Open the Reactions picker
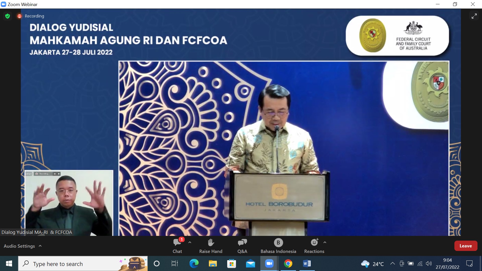 tap(314, 245)
